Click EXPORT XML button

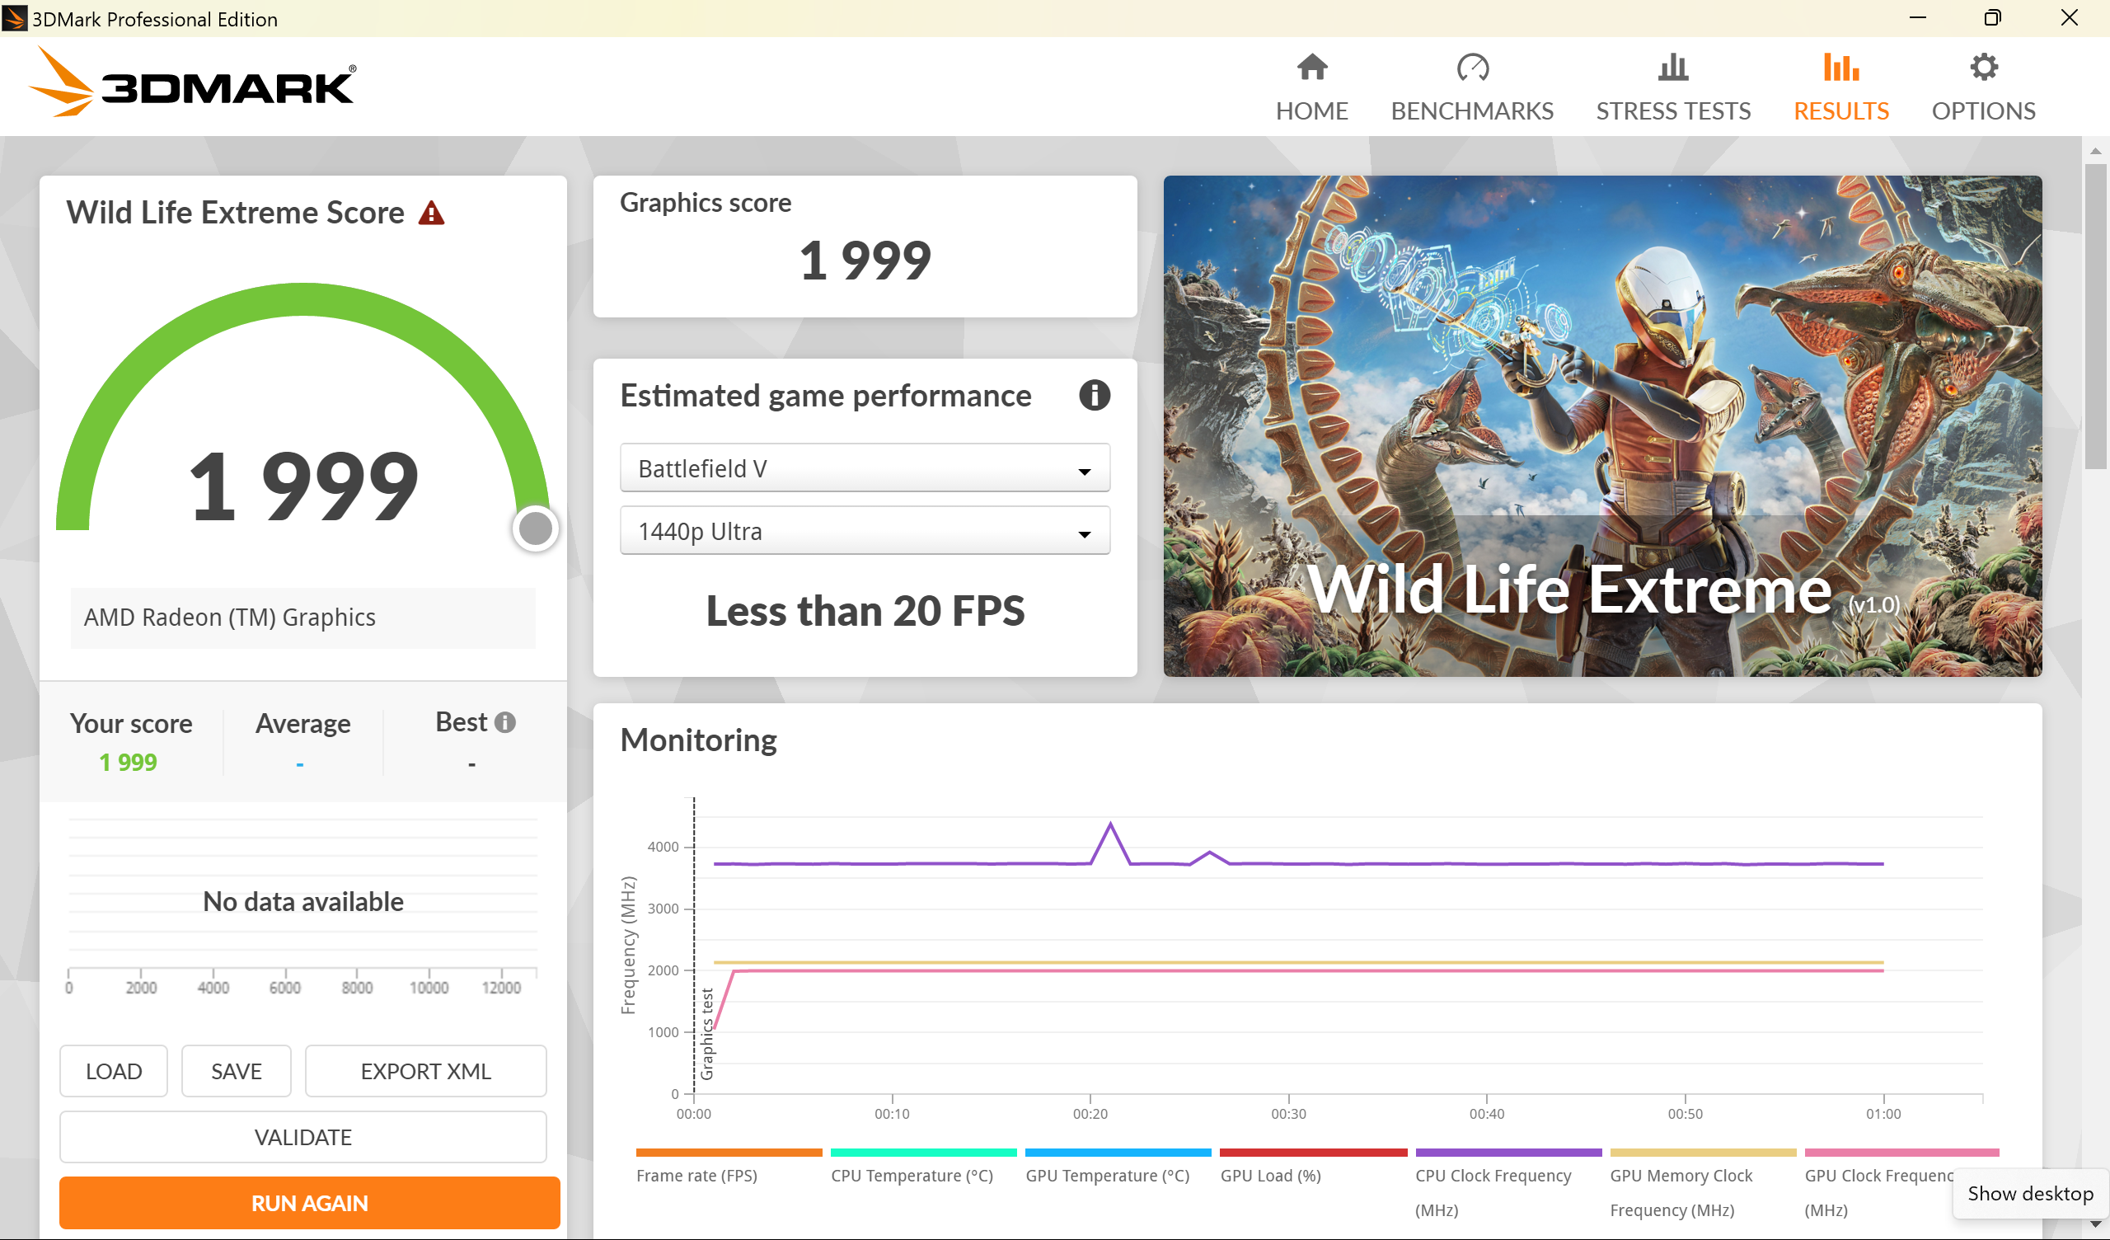[425, 1070]
